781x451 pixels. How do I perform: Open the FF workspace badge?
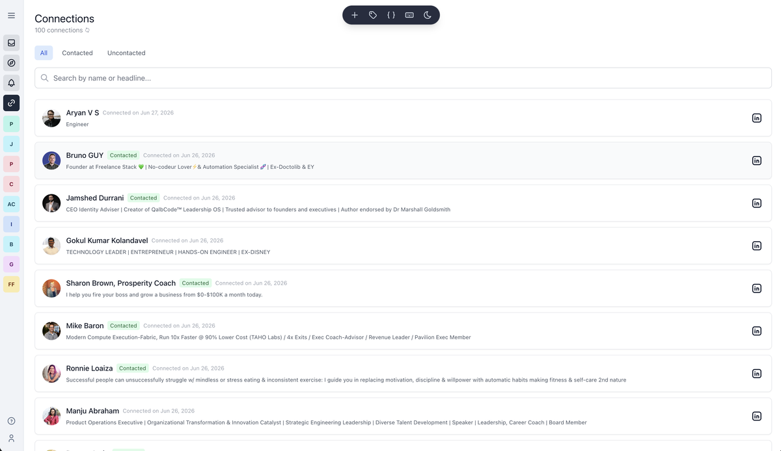click(x=11, y=284)
